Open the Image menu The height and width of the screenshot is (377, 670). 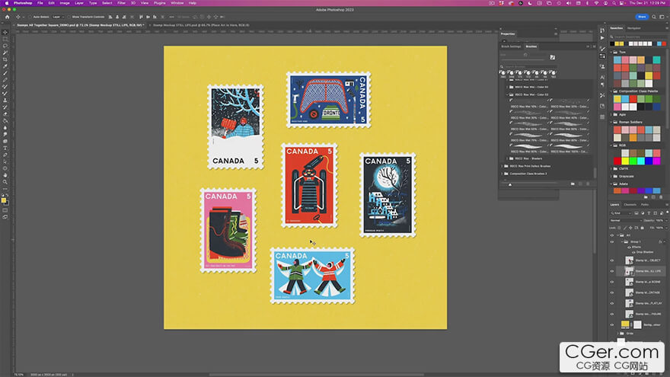click(x=65, y=3)
